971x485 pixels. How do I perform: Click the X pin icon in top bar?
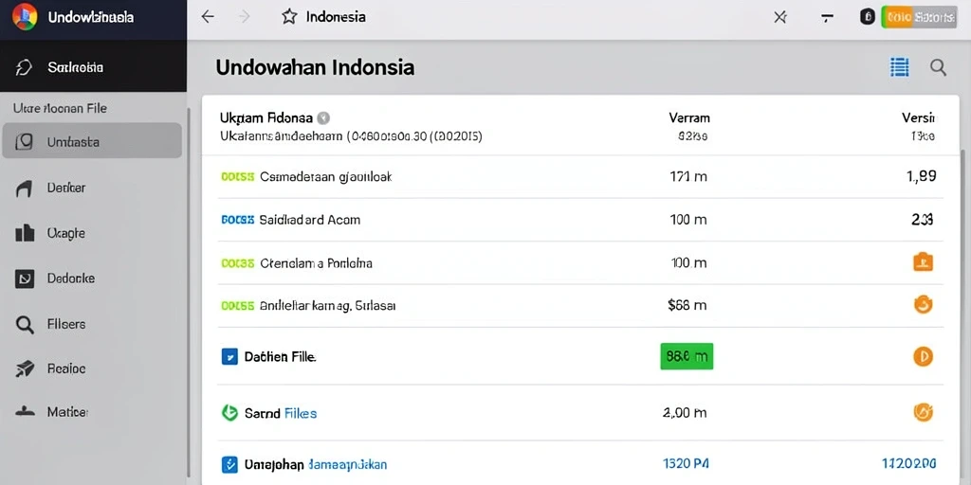point(780,17)
